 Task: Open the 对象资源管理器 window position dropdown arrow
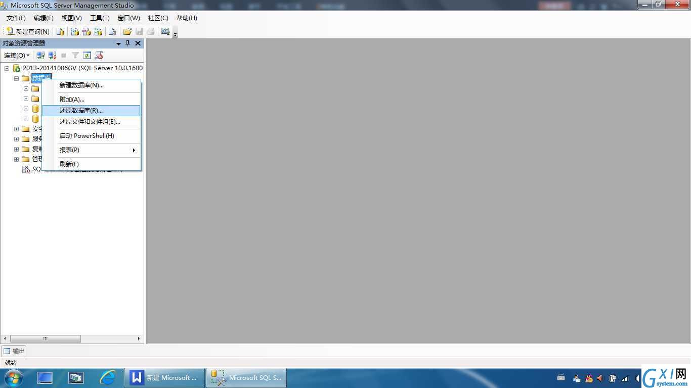coord(118,43)
